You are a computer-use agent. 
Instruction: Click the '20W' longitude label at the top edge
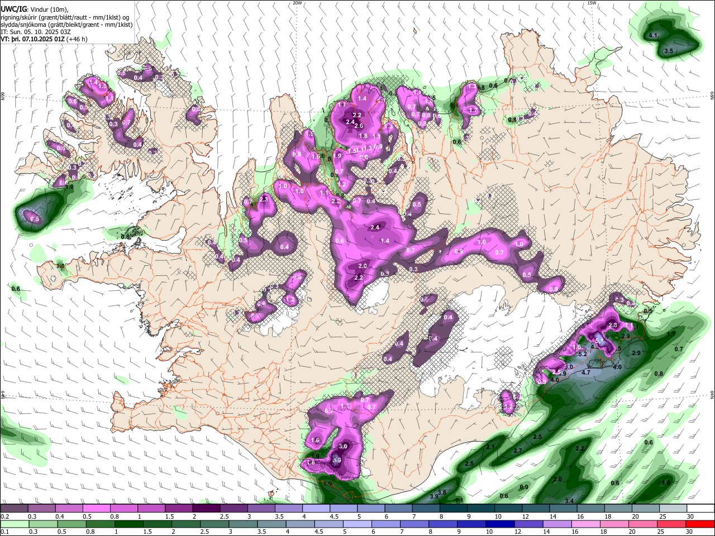pos(297,3)
